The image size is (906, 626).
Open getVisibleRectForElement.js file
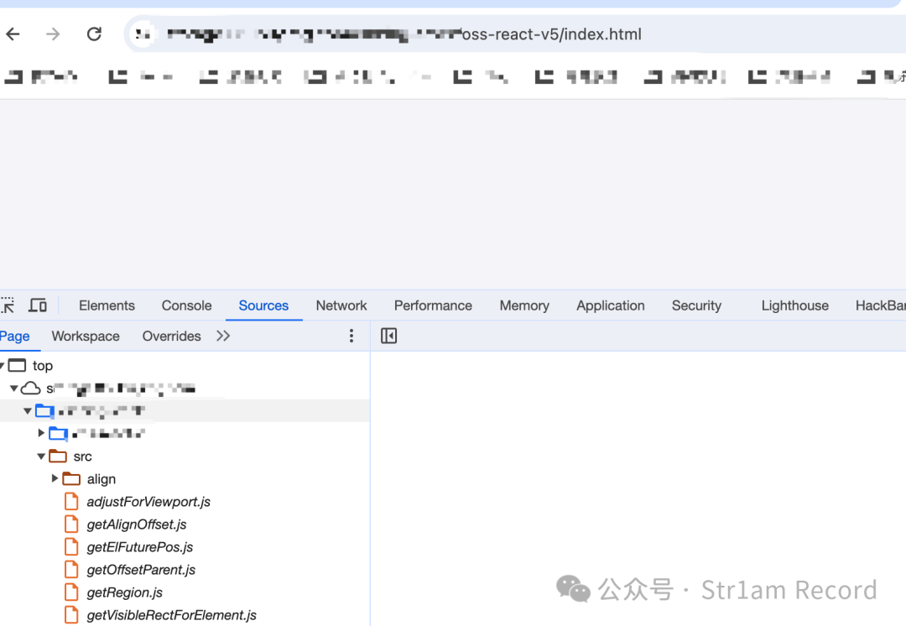(x=172, y=615)
